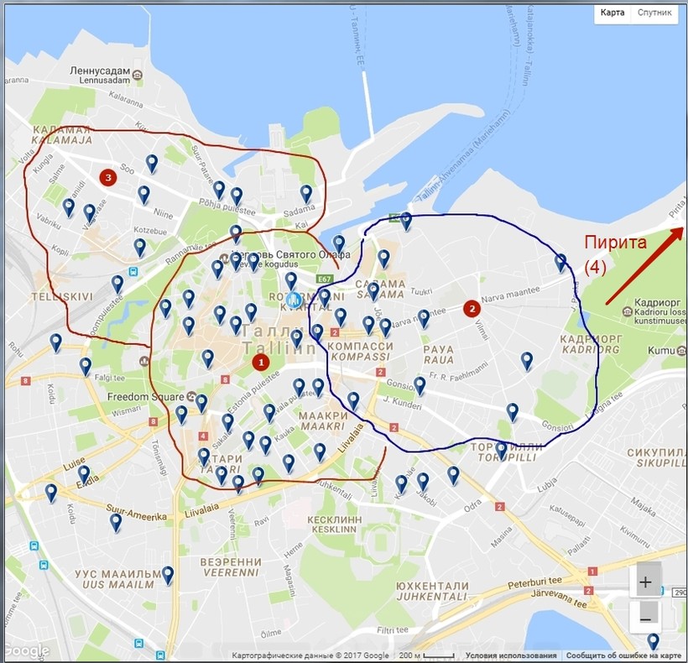Click the Kadriorg museum icon
Screen dimensions: 688x663
[x=628, y=311]
